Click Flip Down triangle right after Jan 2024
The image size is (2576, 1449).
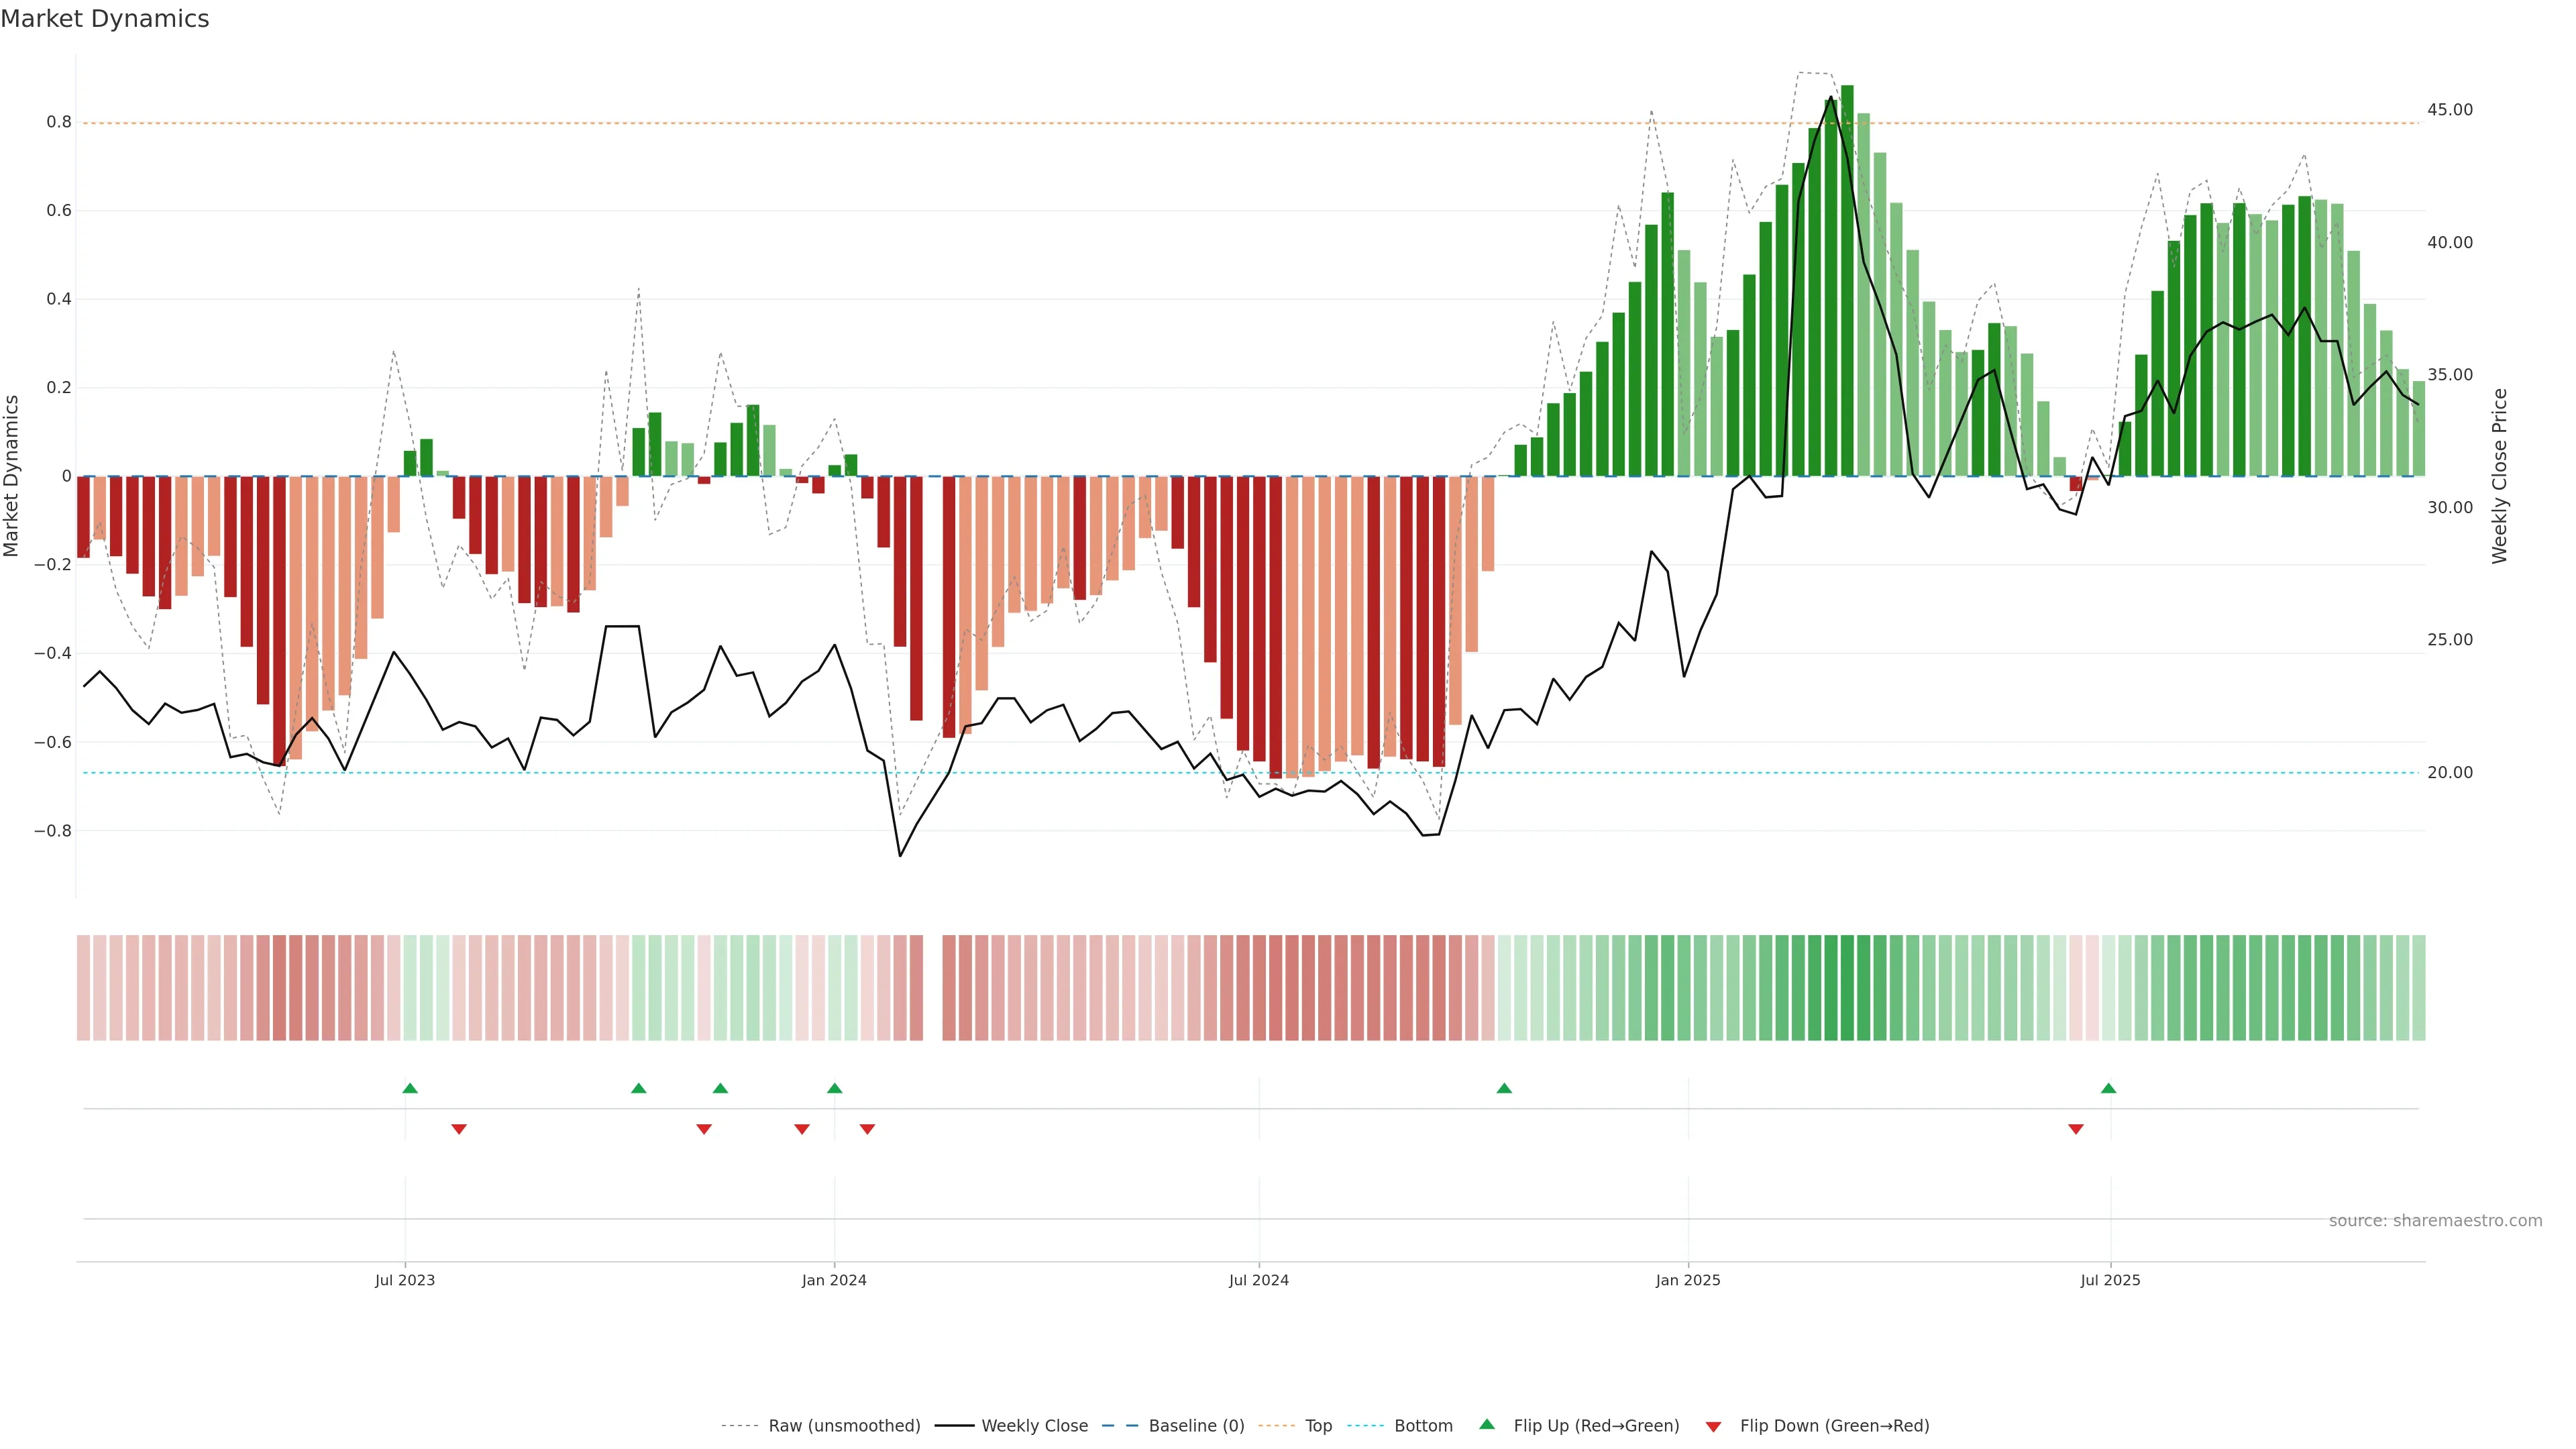coord(867,1129)
